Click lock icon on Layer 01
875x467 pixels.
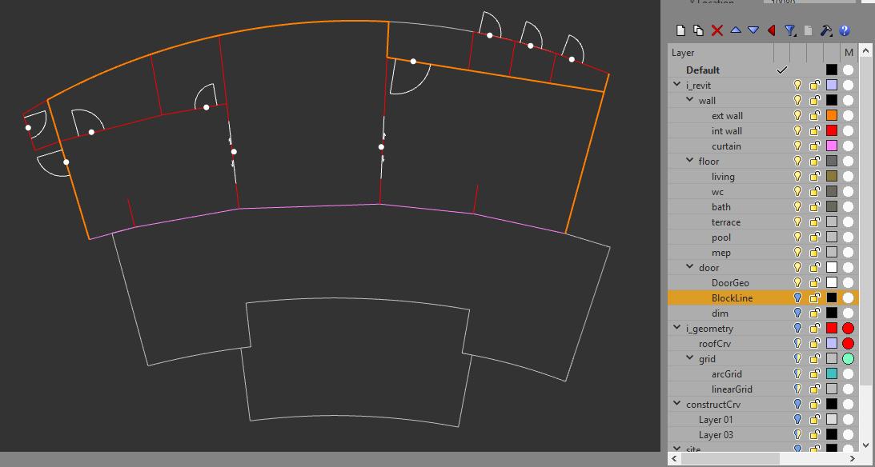(815, 420)
